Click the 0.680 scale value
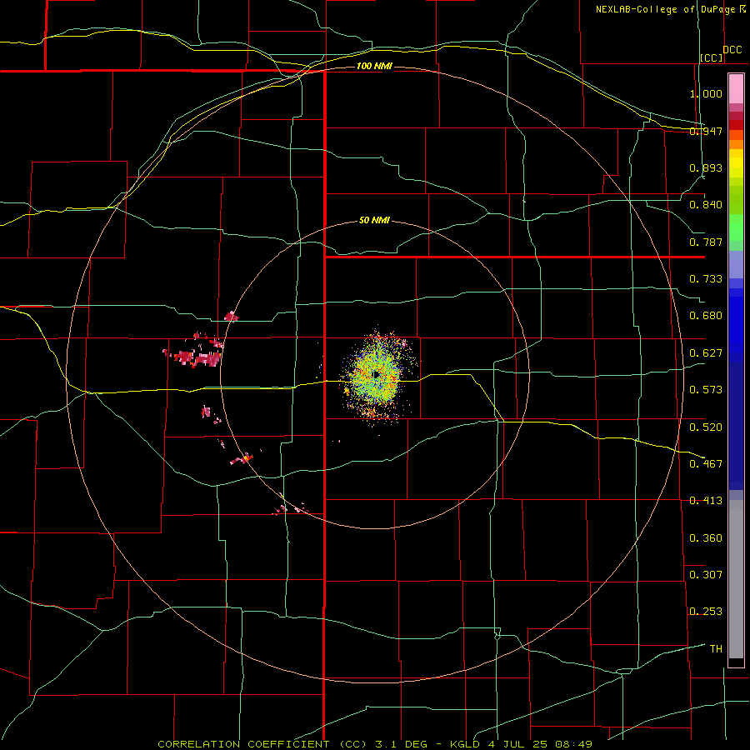The image size is (750, 750). [706, 316]
